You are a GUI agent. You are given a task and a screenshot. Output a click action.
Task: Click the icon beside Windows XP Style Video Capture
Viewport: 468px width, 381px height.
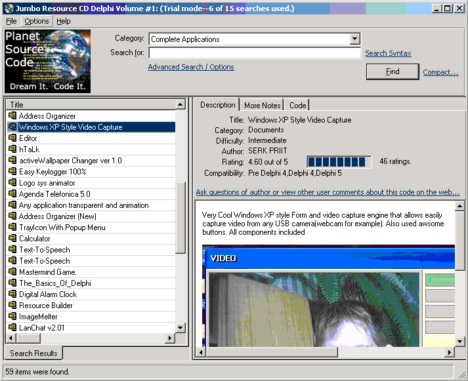pos(12,127)
